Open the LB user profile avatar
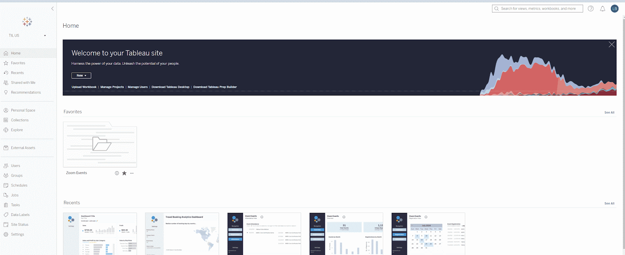 click(x=614, y=9)
